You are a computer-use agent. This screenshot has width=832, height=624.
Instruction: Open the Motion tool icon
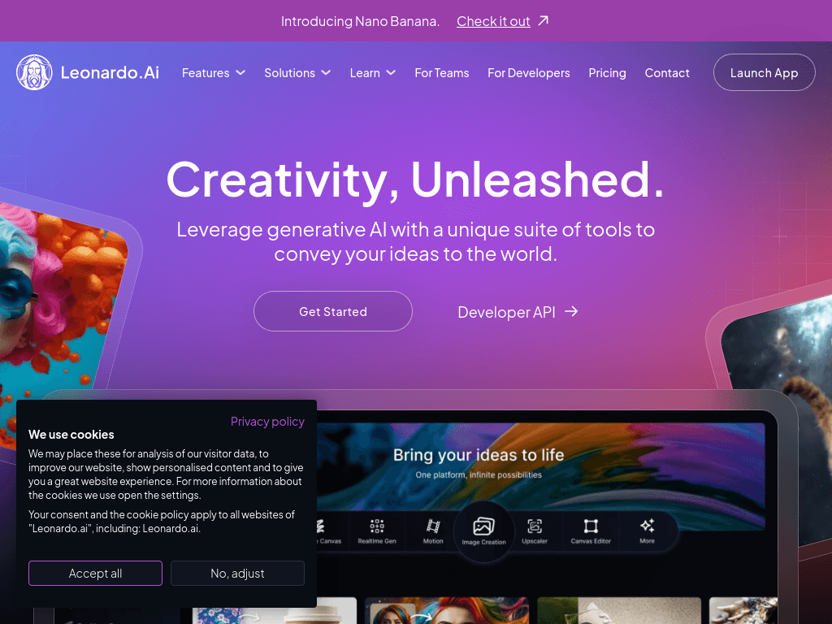click(x=433, y=526)
